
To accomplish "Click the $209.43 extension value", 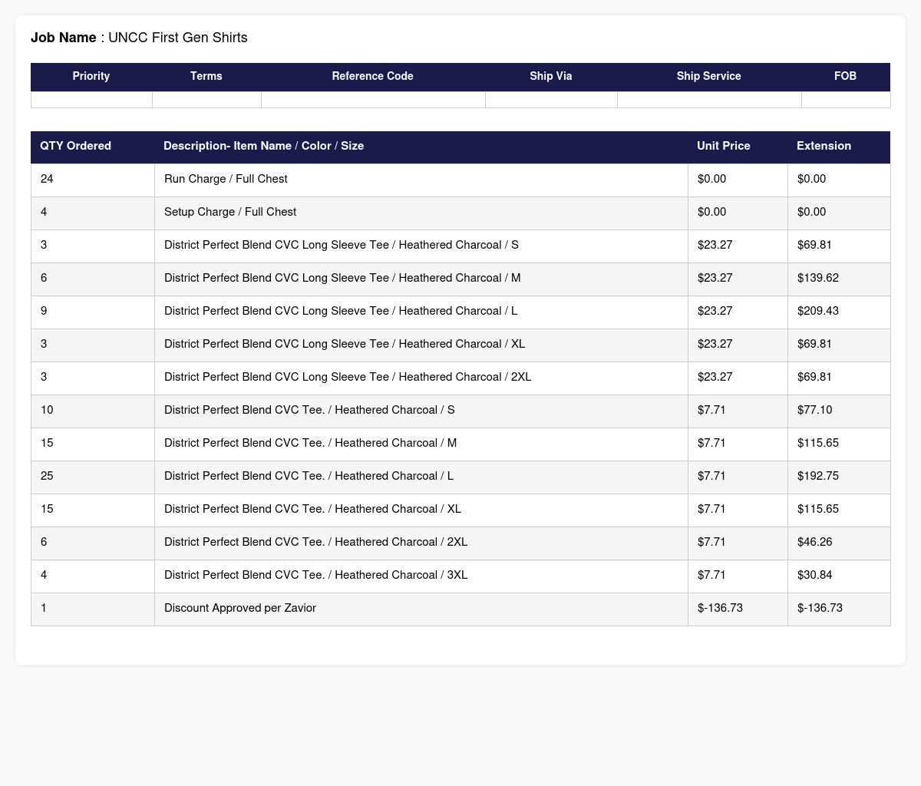I will 818,311.
